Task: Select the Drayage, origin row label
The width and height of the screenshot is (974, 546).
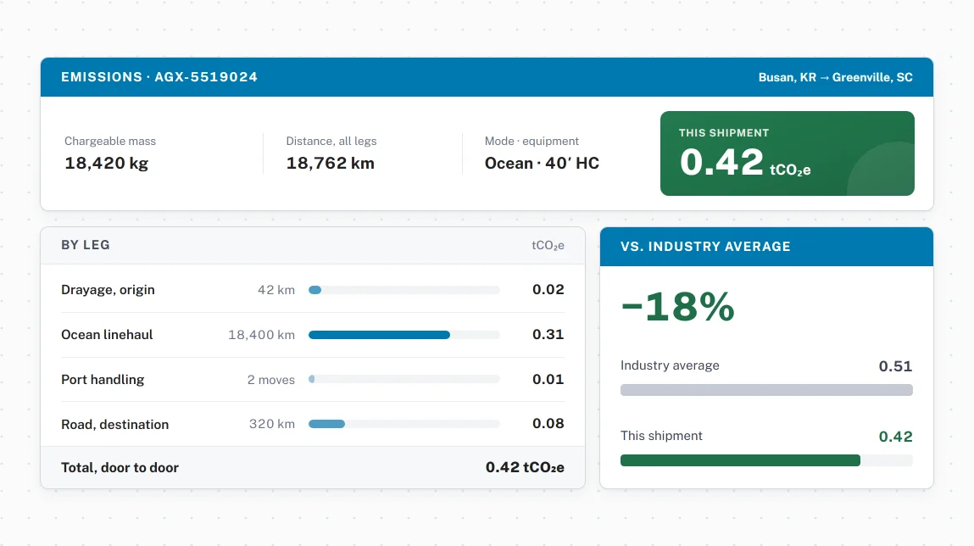Action: [108, 290]
